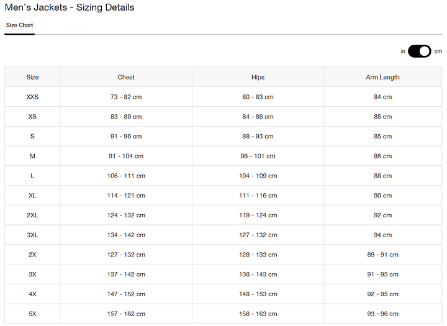Click the 5X hips value 158 - 163 cm

(x=258, y=314)
